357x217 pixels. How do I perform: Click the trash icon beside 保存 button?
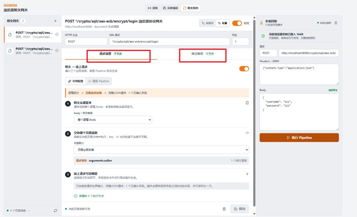point(224,209)
